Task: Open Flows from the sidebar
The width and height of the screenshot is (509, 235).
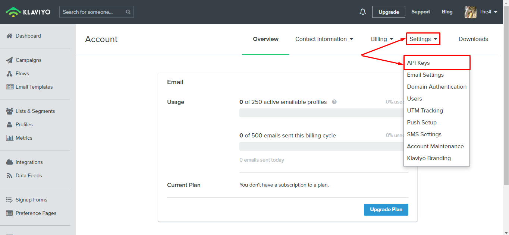Action: click(x=22, y=74)
